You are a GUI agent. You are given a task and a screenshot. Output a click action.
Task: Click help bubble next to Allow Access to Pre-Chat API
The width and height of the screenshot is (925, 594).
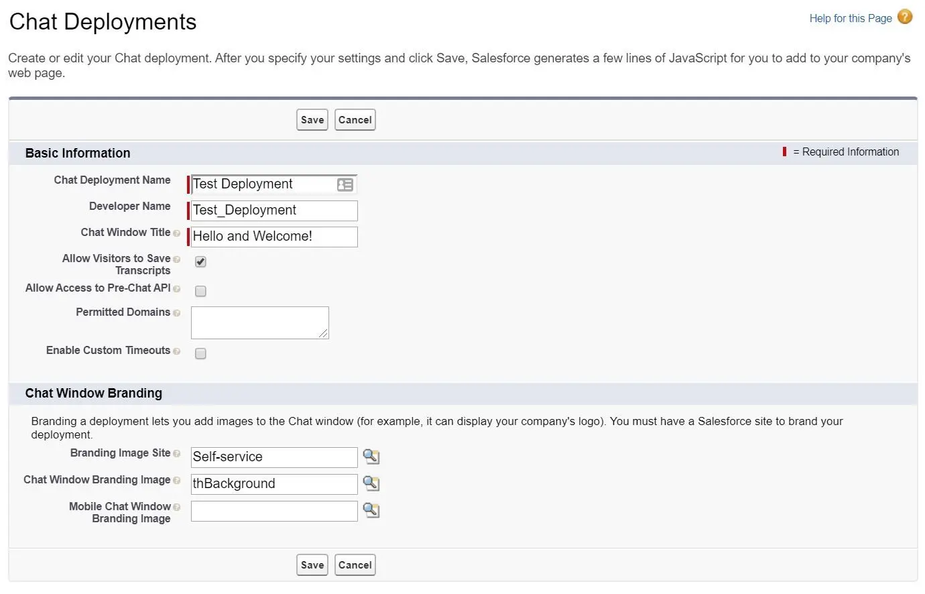[x=176, y=289]
